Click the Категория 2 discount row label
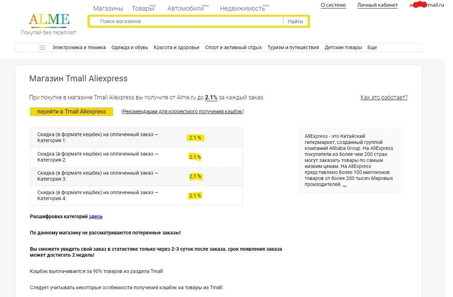This screenshot has width=453, height=297. coord(98,157)
